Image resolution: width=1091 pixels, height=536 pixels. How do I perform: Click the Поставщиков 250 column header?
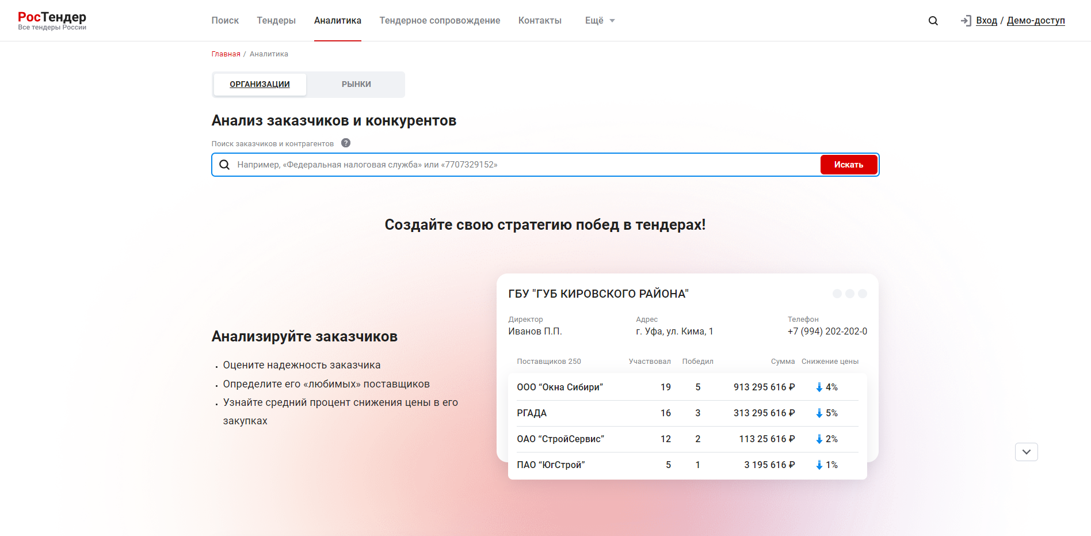(549, 362)
